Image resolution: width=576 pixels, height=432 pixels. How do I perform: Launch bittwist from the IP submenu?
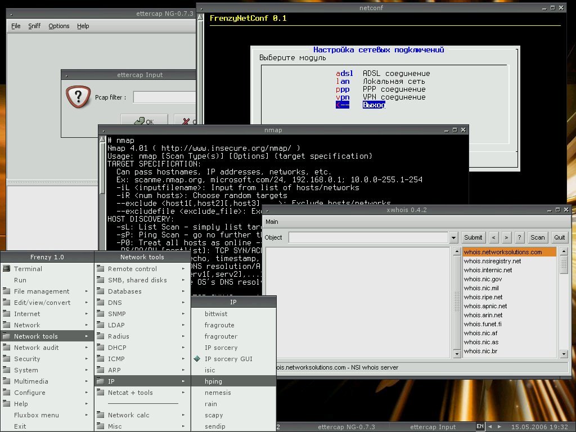pos(233,313)
